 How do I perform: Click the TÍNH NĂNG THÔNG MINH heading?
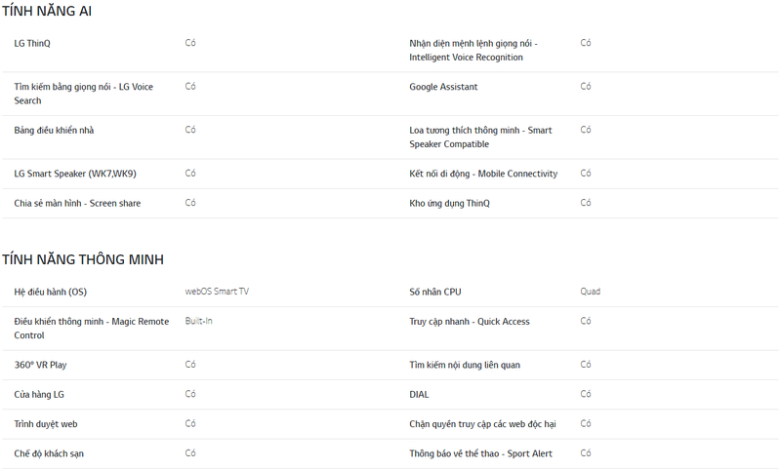point(83,259)
